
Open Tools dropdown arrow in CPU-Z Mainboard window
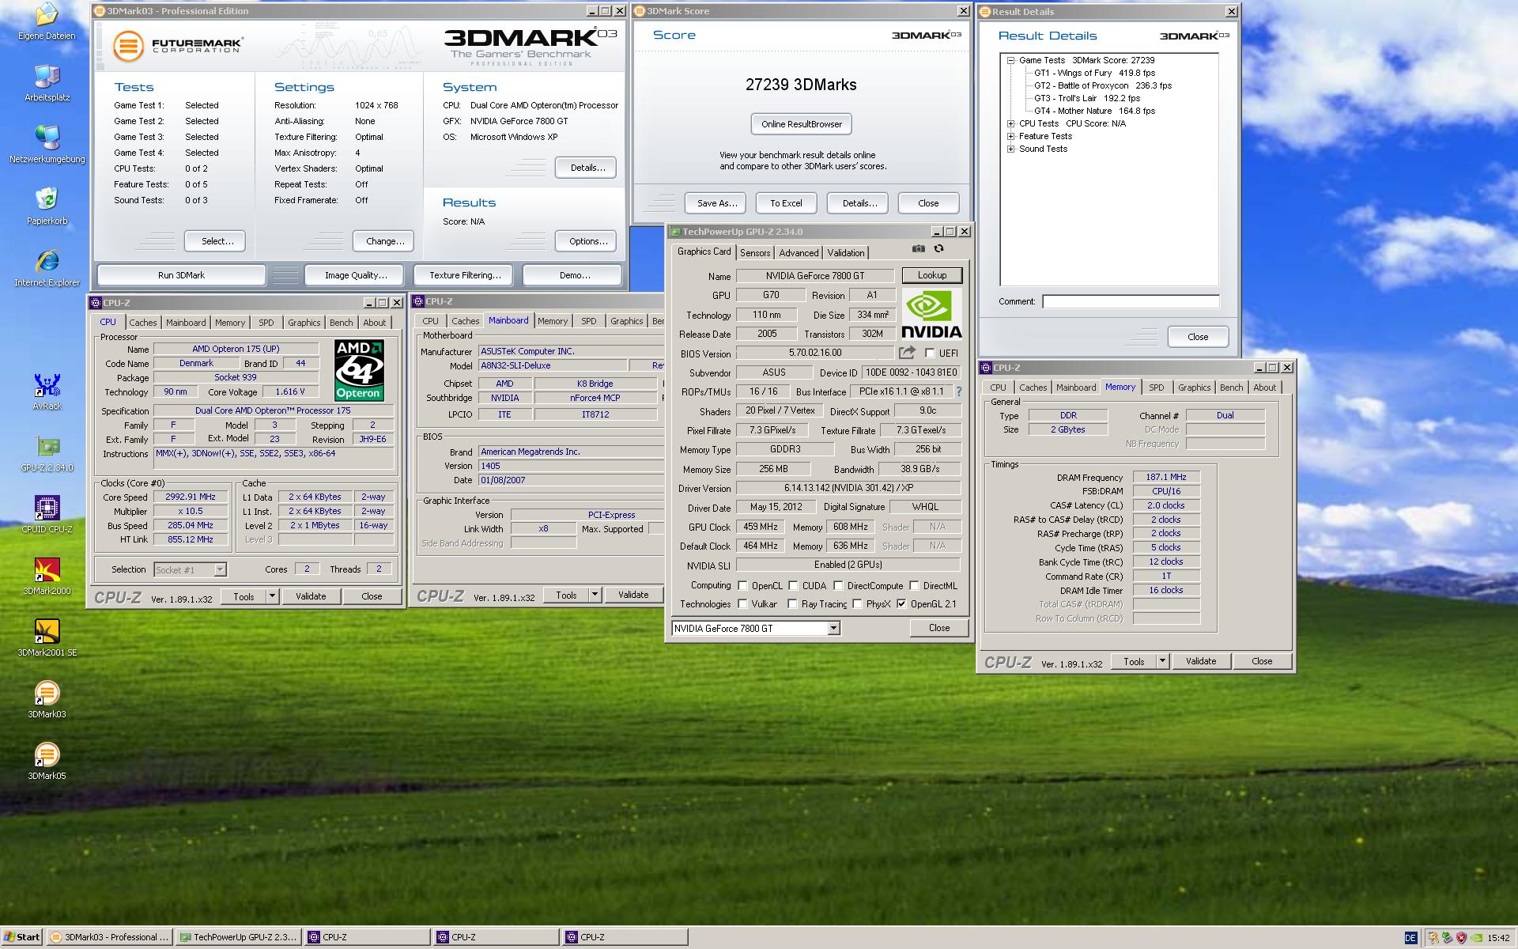click(595, 595)
